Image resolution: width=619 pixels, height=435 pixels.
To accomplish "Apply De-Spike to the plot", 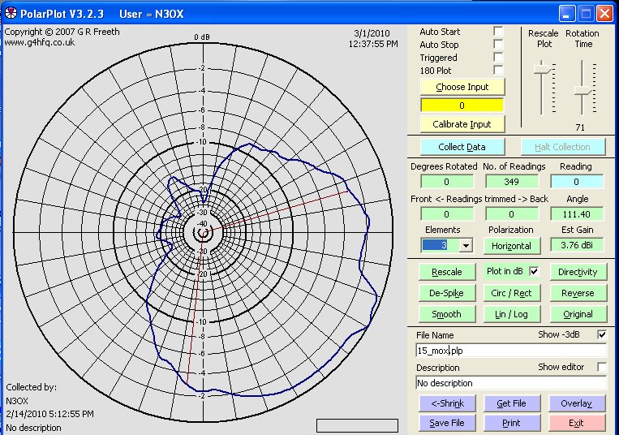I will click(446, 293).
